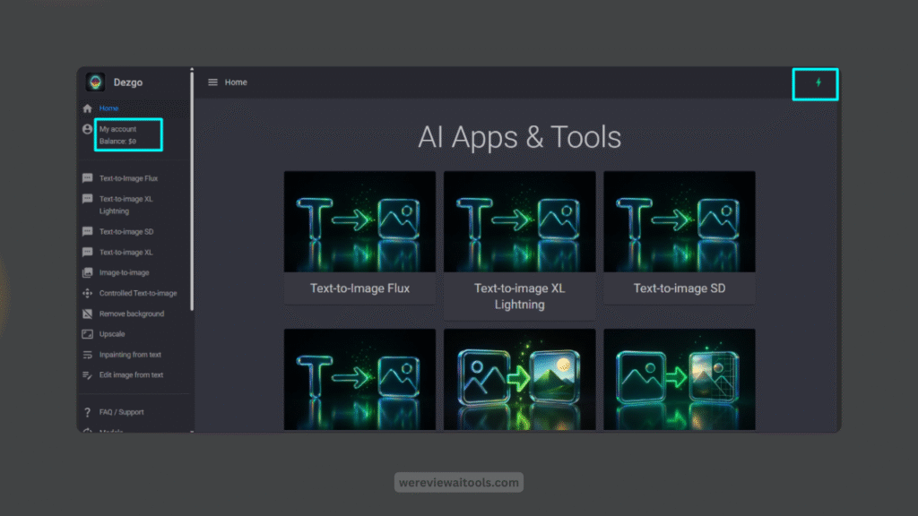
Task: Select Text-to-image XL Lightning in the sidebar
Action: coord(126,205)
